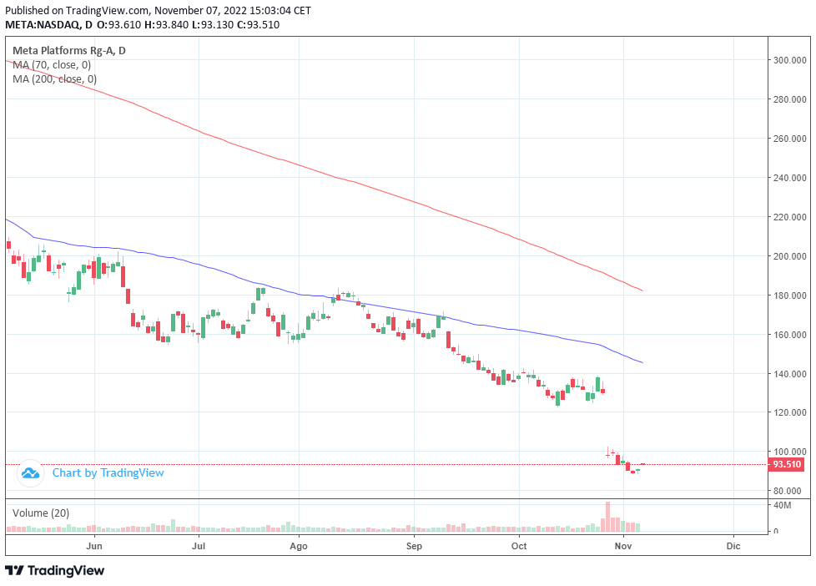Click the L:93.130 low value in header
Image resolution: width=816 pixels, height=586 pixels.
pyautogui.click(x=213, y=24)
